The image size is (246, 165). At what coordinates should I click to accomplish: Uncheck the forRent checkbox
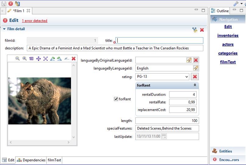(x=116, y=99)
